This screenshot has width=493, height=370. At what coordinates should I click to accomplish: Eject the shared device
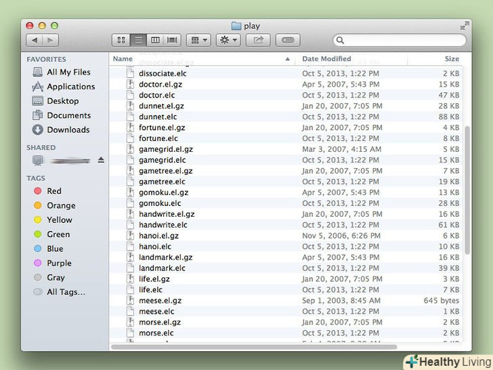101,160
